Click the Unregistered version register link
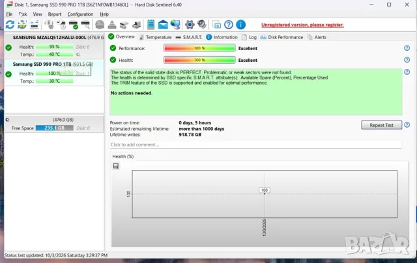417x263 pixels. (x=302, y=25)
